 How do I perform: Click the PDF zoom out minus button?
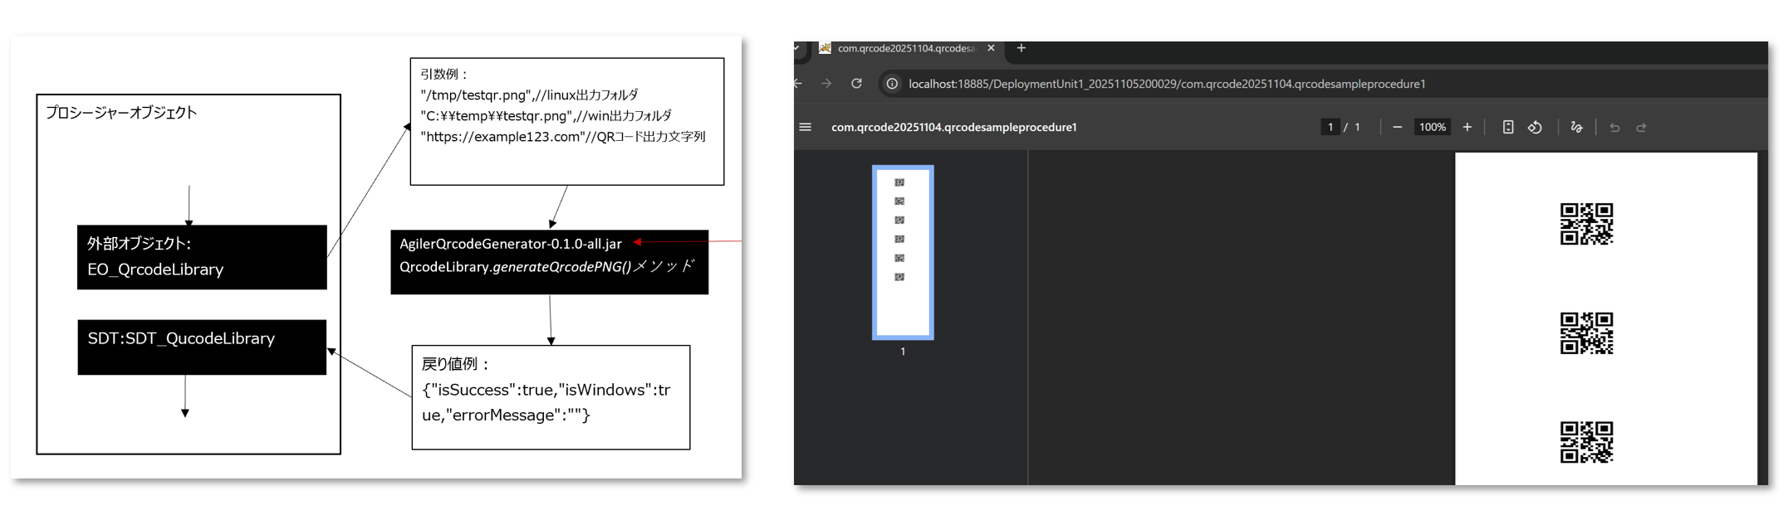[x=1397, y=127]
